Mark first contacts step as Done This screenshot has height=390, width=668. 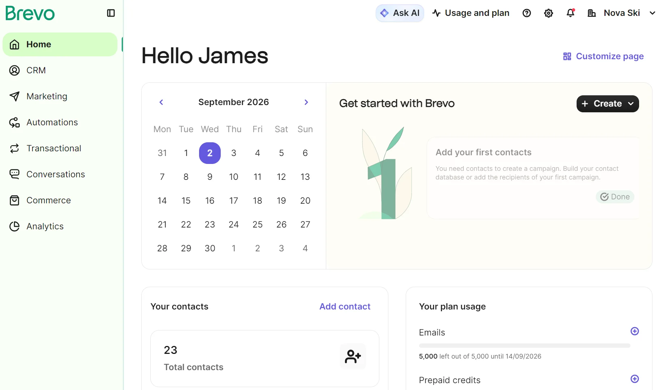[x=615, y=197]
